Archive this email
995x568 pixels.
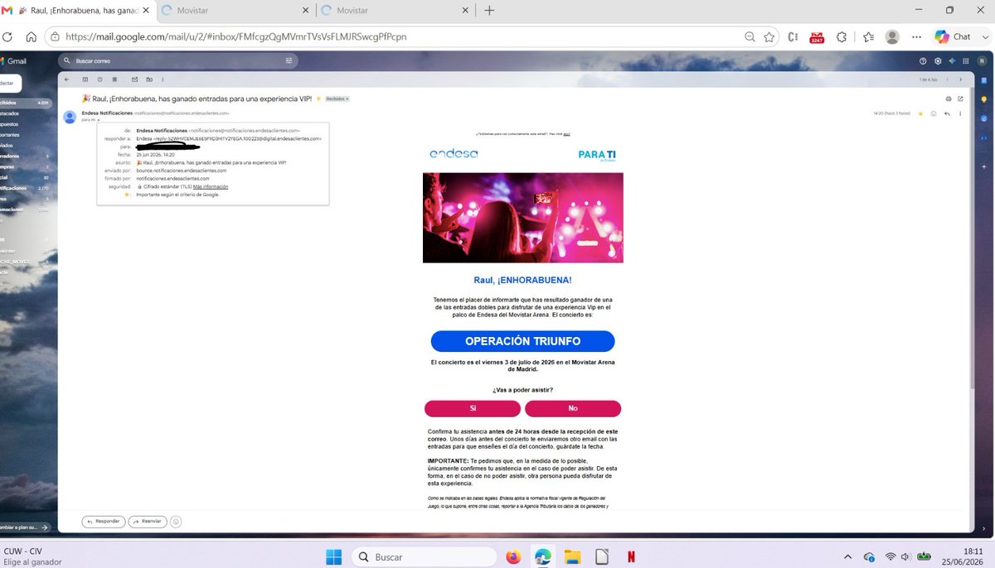(85, 79)
